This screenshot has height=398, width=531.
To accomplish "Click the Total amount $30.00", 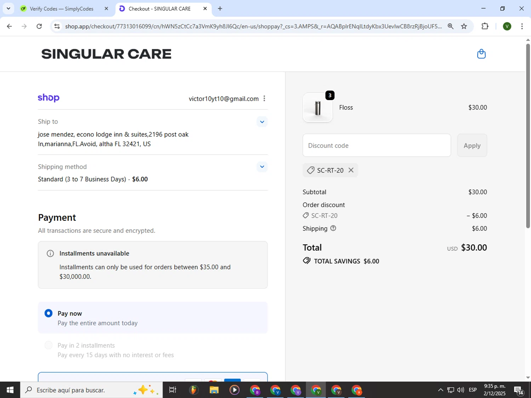I will 474,248.
